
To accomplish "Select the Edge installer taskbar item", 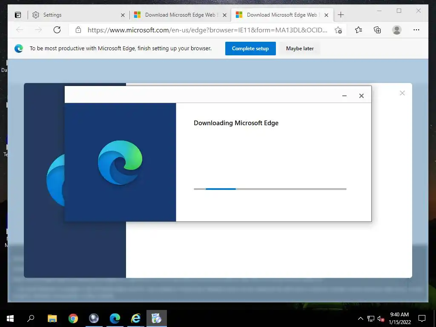I will point(157,318).
